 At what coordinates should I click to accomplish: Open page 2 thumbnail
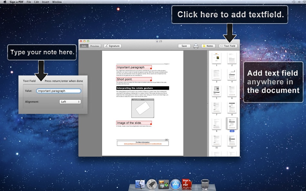[232, 58]
